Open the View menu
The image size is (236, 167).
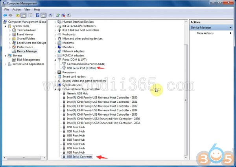27,9
